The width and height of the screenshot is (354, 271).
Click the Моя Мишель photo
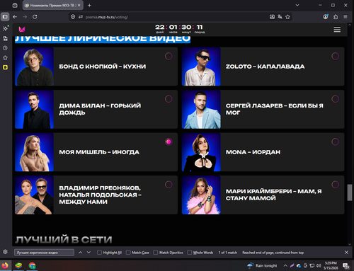coord(34,152)
